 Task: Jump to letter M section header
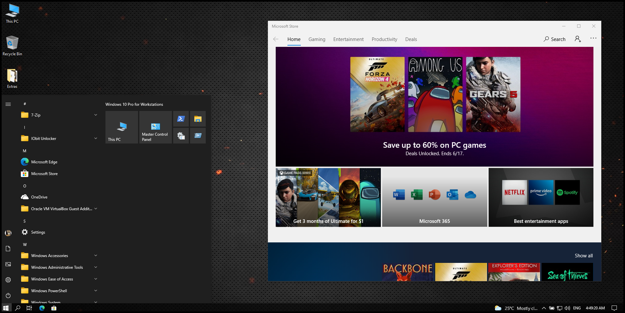(x=24, y=151)
